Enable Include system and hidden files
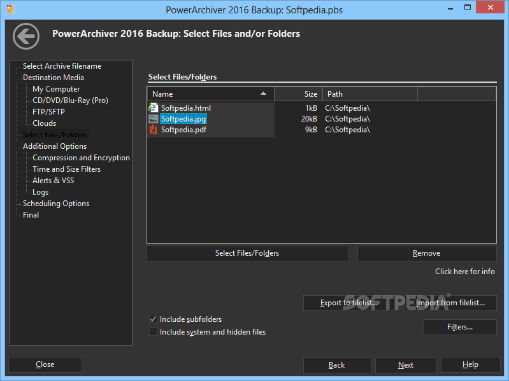Viewport: 509px width, 381px height. [x=153, y=332]
